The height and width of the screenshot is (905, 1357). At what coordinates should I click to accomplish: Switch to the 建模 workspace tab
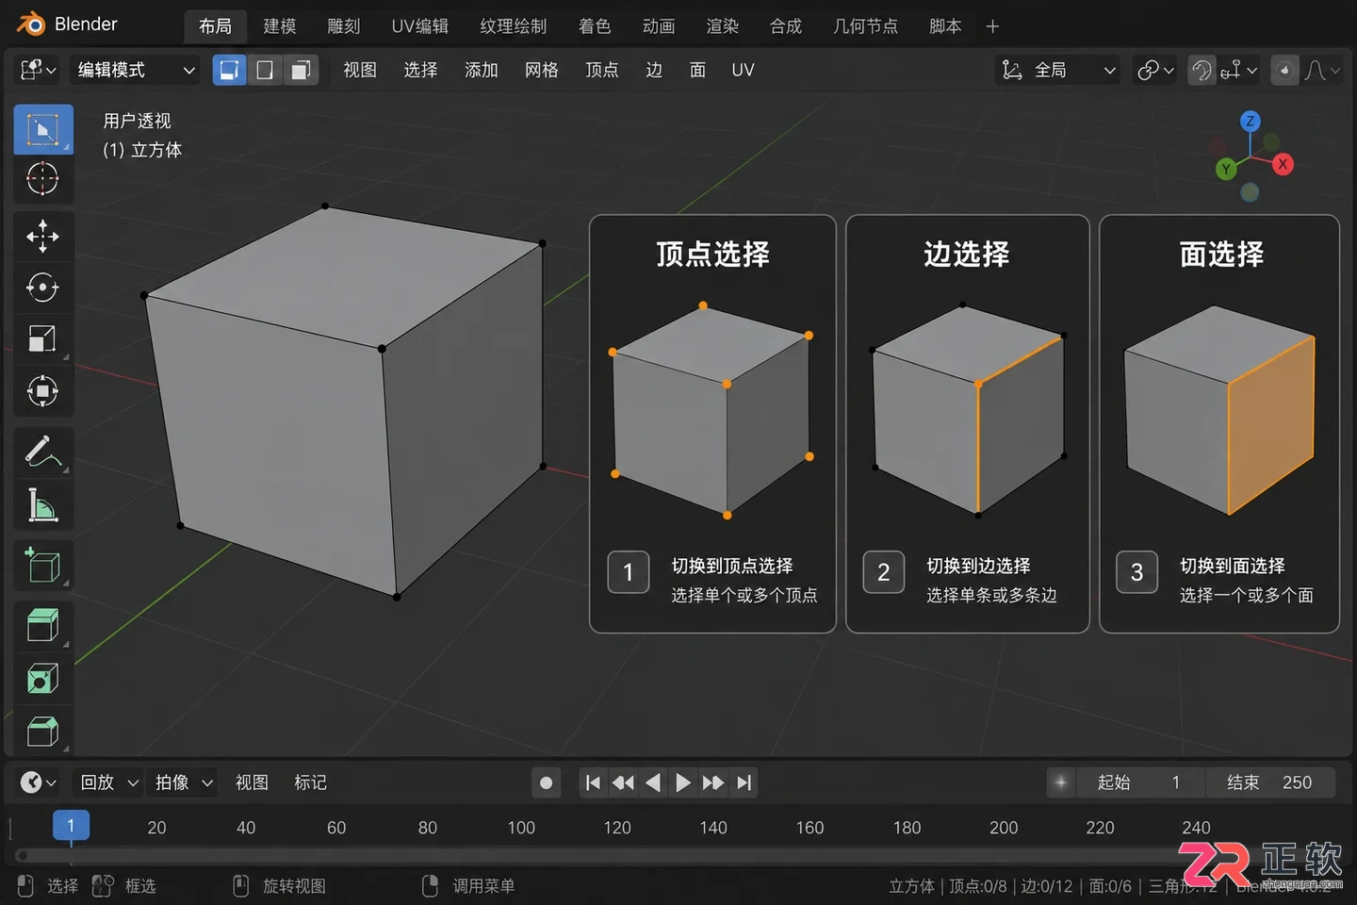click(280, 26)
